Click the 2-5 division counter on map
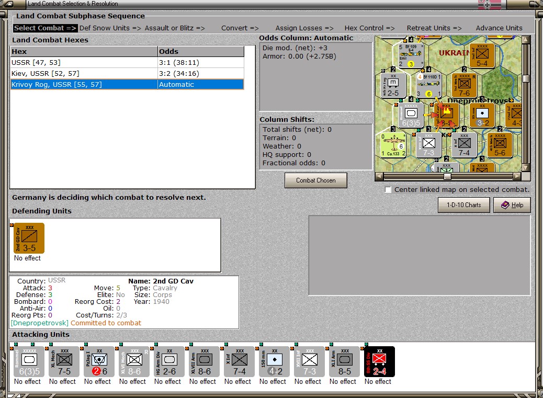 click(393, 85)
